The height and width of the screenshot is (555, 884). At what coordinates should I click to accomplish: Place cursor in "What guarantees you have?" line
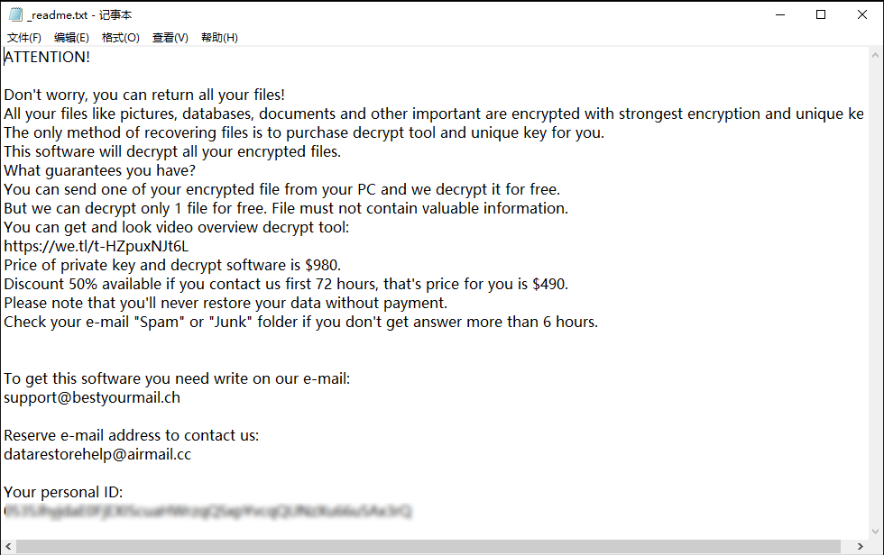99,170
